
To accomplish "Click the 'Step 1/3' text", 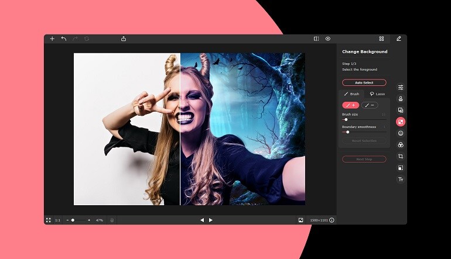I will pyautogui.click(x=349, y=64).
